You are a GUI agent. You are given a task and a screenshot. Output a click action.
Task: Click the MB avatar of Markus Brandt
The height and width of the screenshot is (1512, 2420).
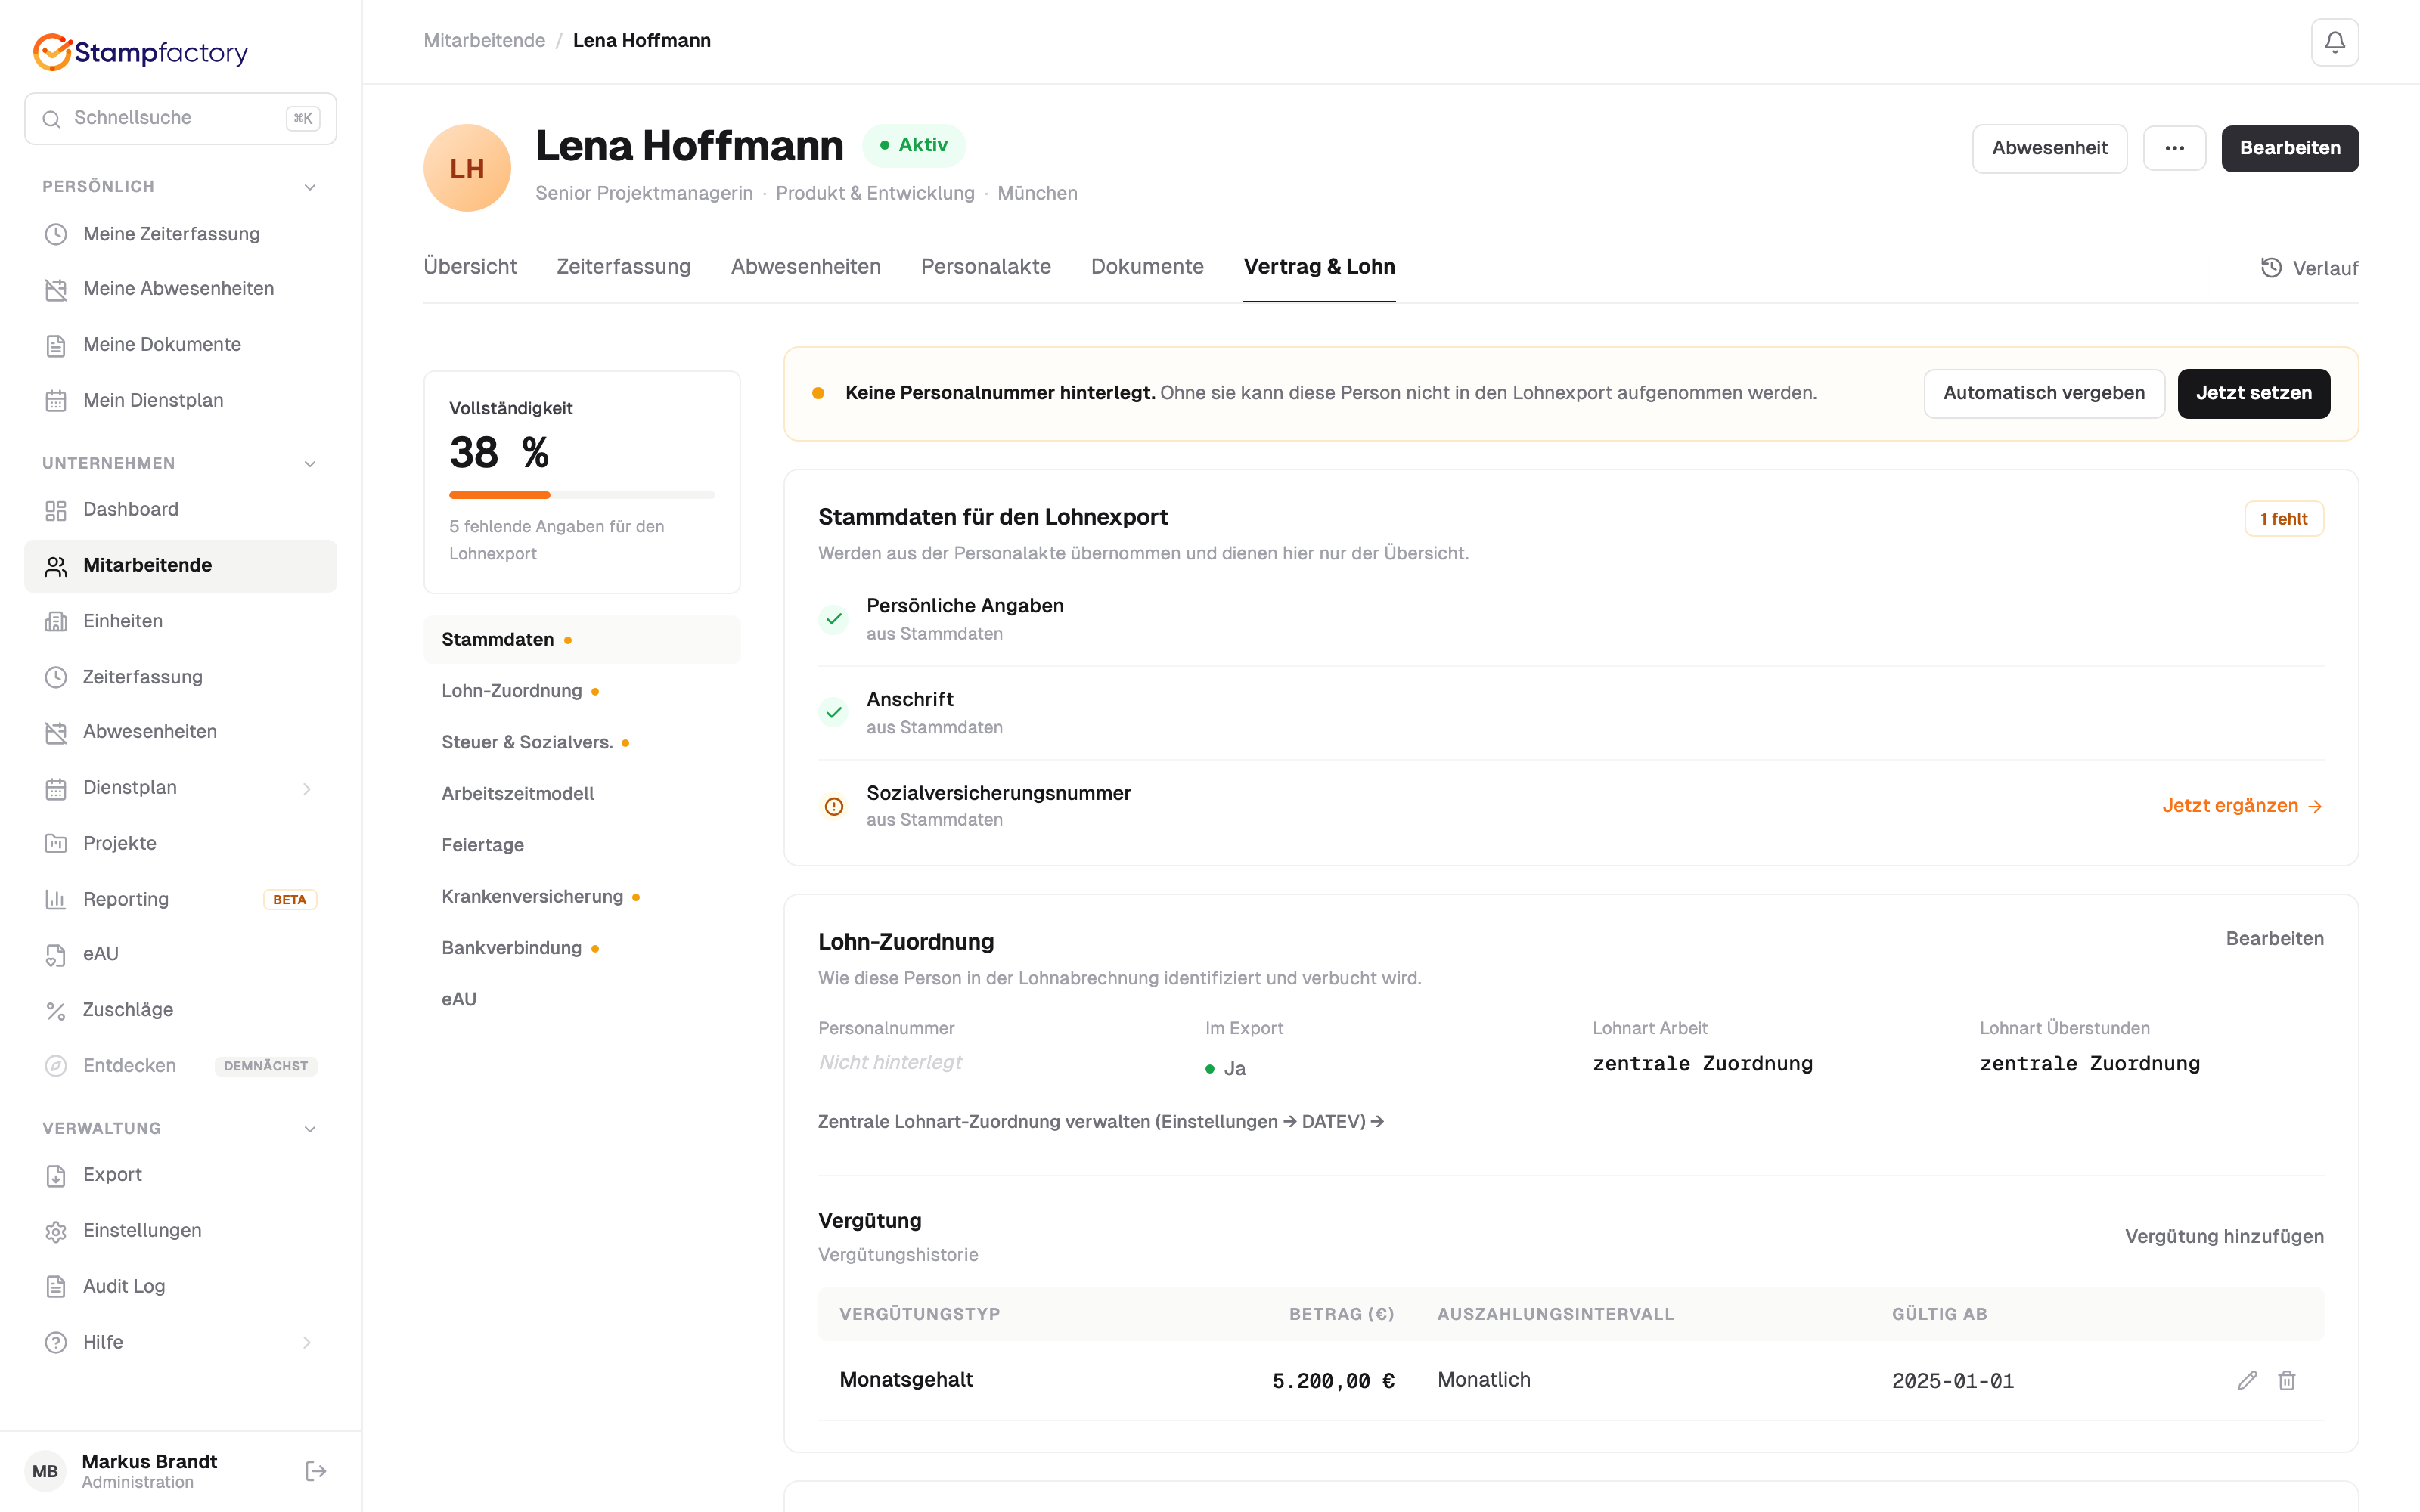[45, 1471]
